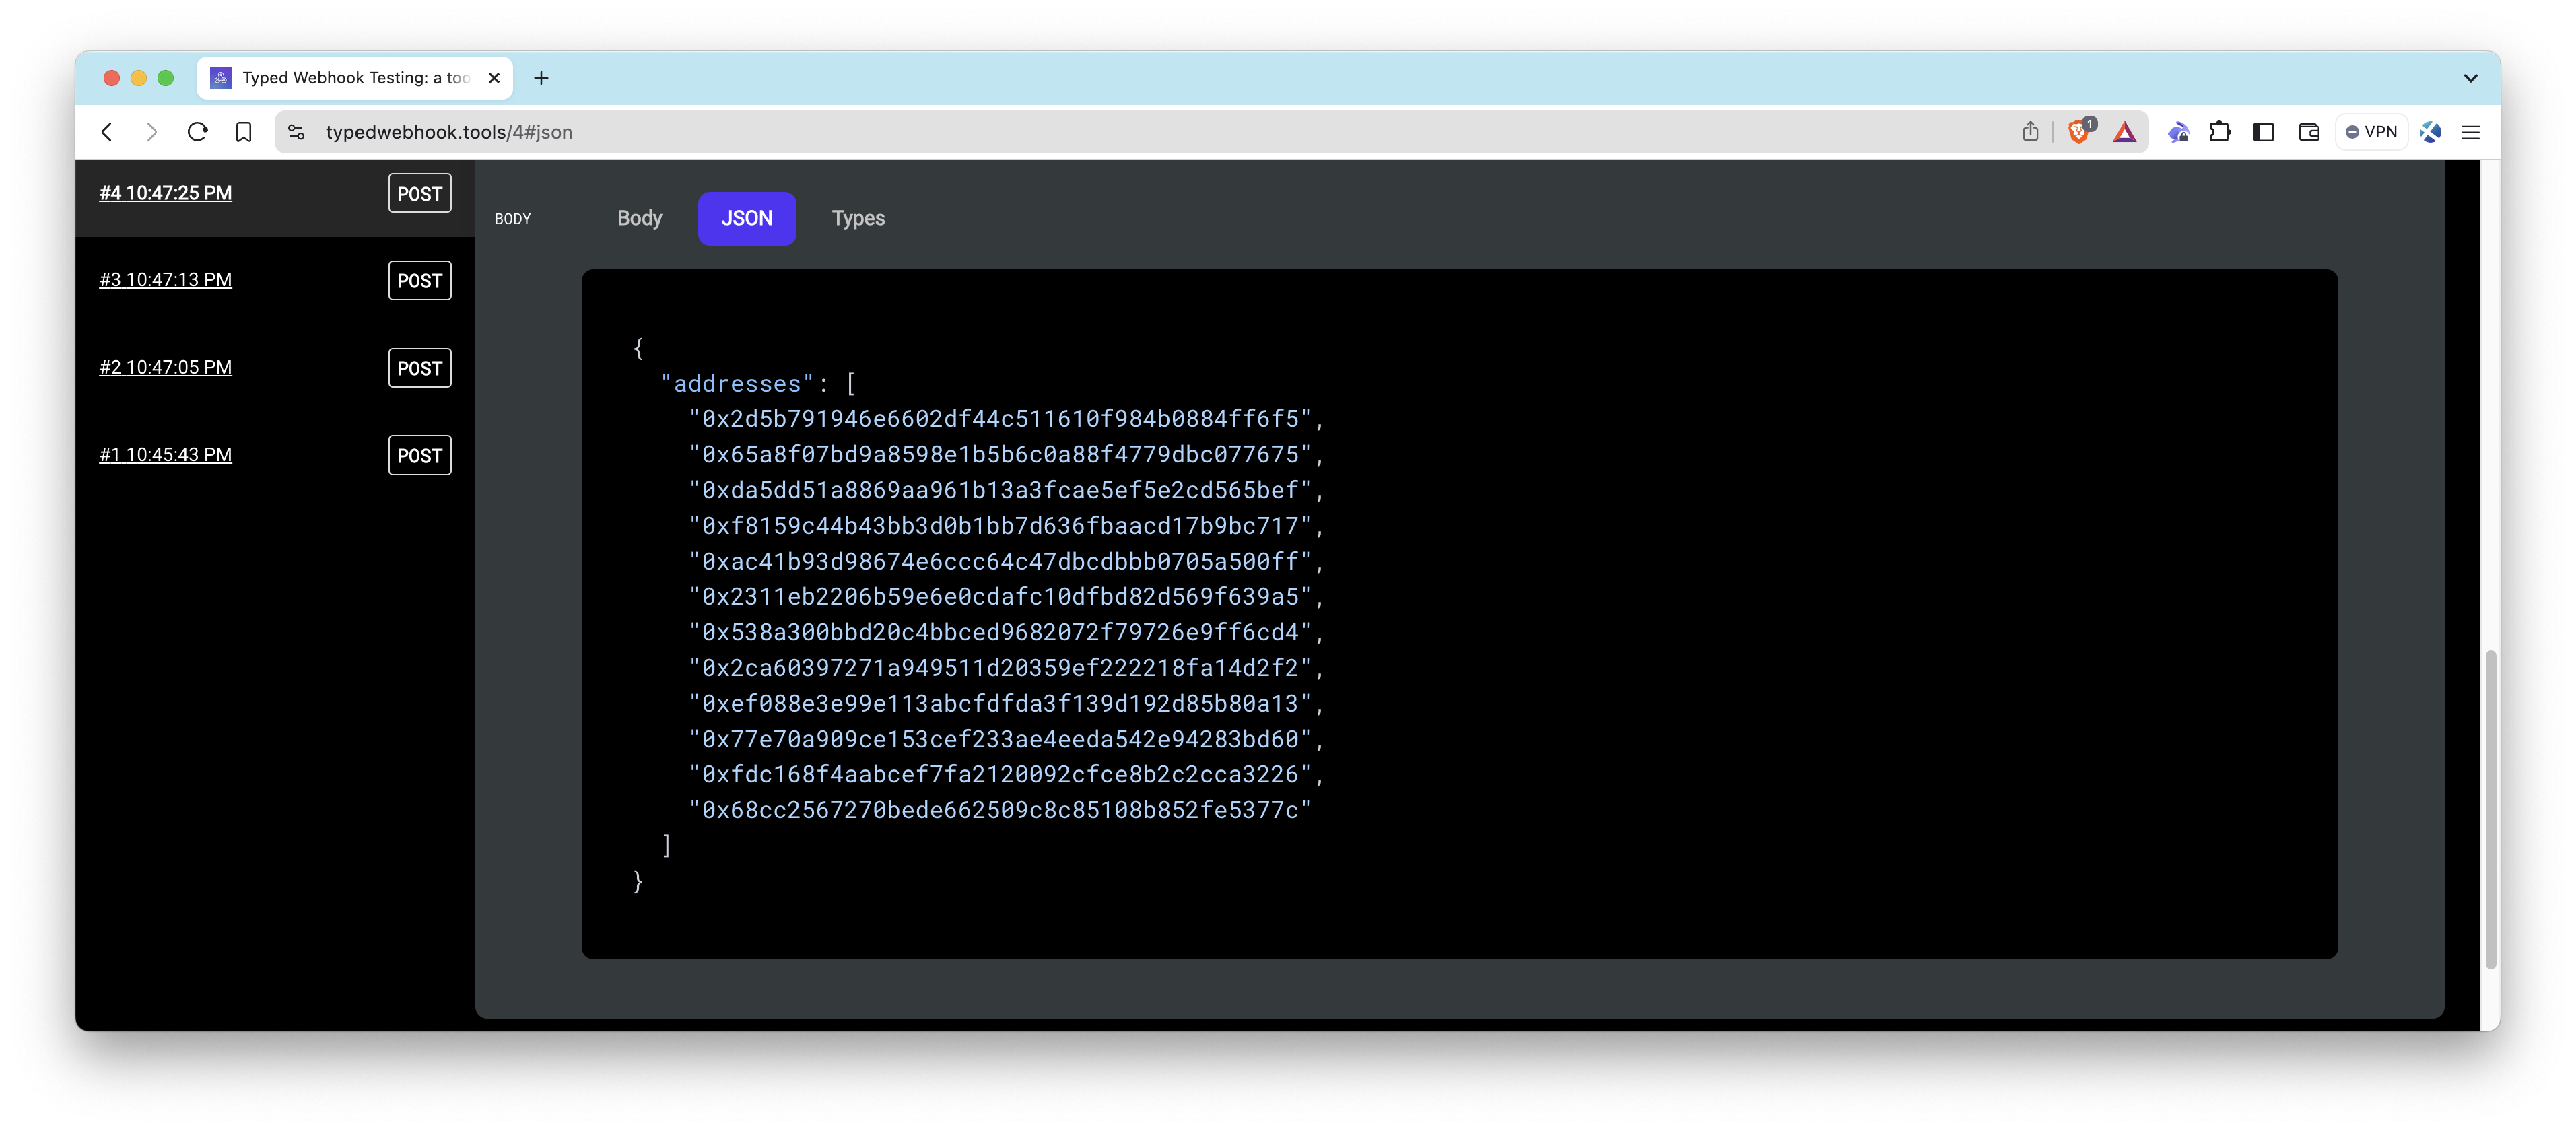Click address 0x2ca60397271a949511d20359ef222218fa14d2f2
The image size is (2576, 1131).
[1000, 667]
